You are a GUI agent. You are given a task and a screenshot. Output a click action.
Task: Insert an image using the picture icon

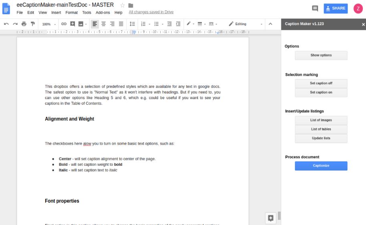click(x=81, y=24)
